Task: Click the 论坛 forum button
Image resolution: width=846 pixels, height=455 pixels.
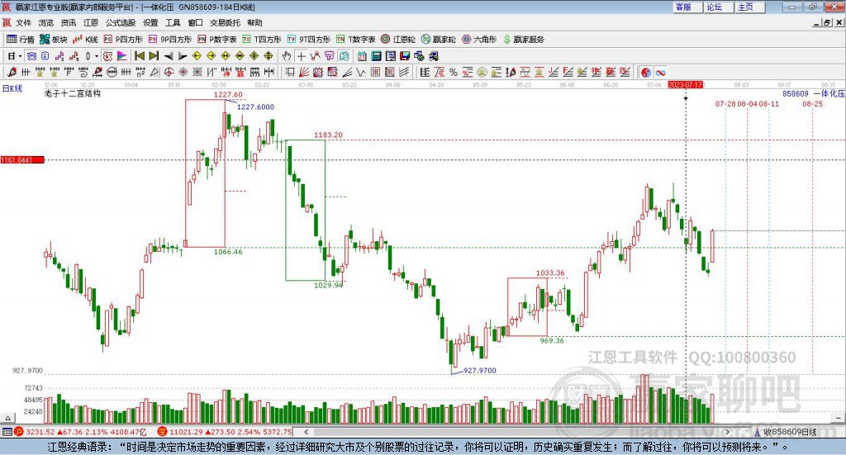Action: 718,7
